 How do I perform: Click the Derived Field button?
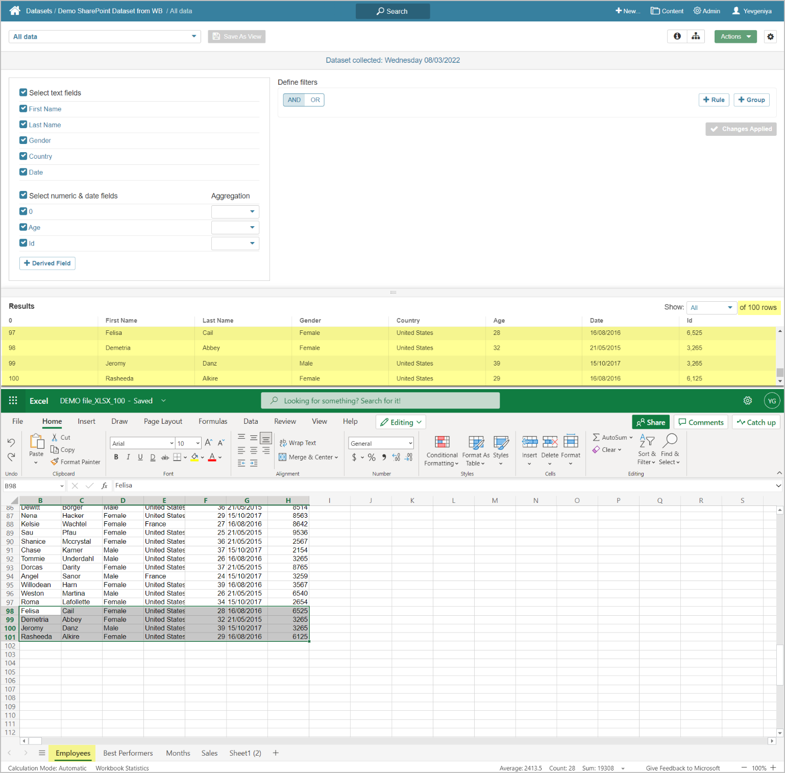[47, 263]
